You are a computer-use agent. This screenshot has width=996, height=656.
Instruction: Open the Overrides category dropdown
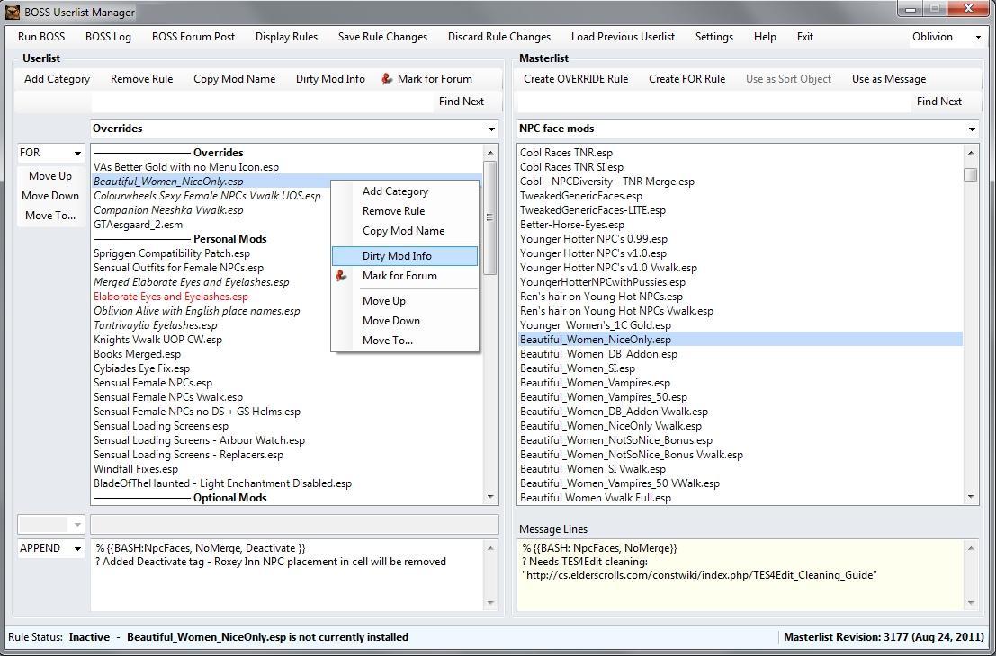tap(491, 129)
